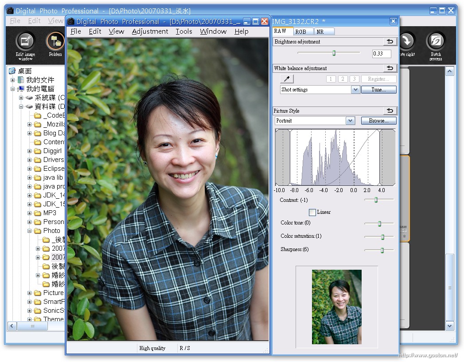Open Edit menu in the edit window
The image size is (464, 362).
(95, 31)
